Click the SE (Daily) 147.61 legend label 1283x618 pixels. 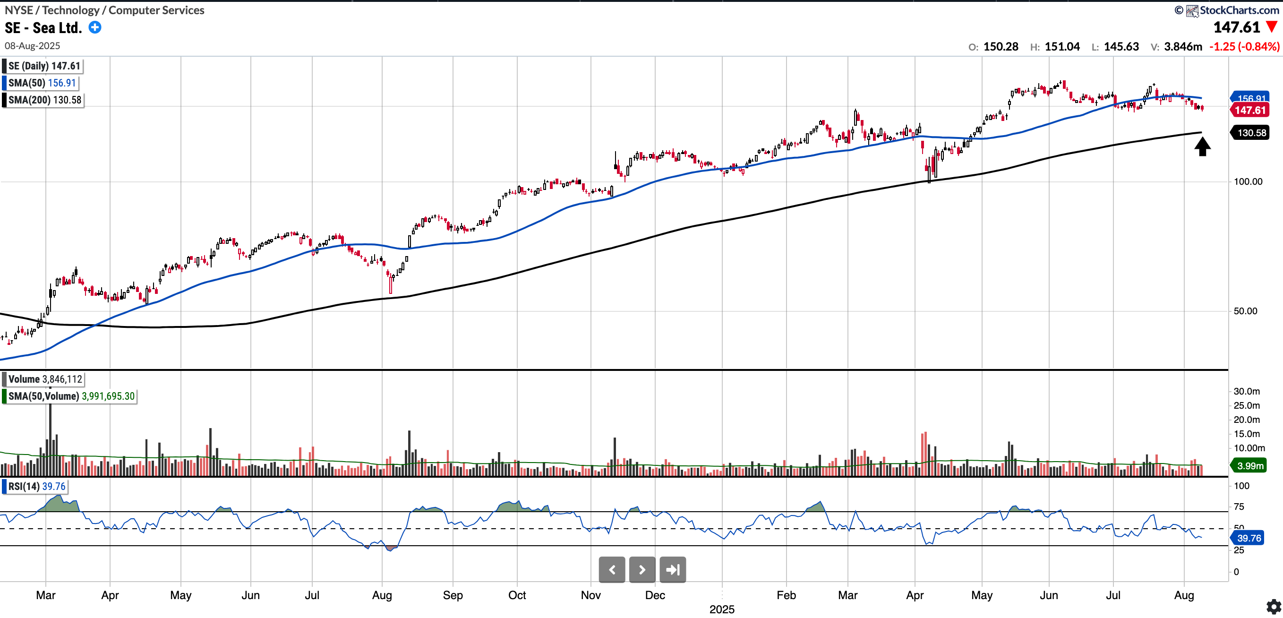click(44, 66)
